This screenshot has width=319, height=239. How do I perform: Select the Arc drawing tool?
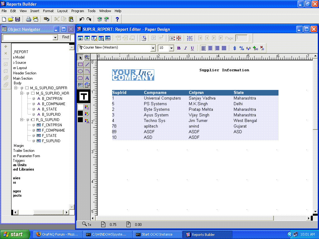87,71
